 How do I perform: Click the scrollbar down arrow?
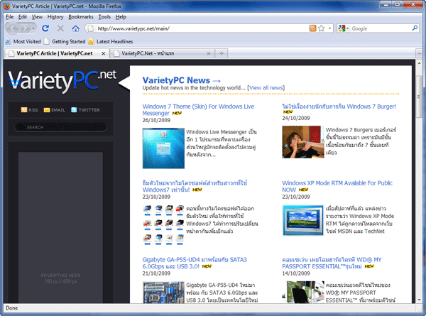point(419,300)
